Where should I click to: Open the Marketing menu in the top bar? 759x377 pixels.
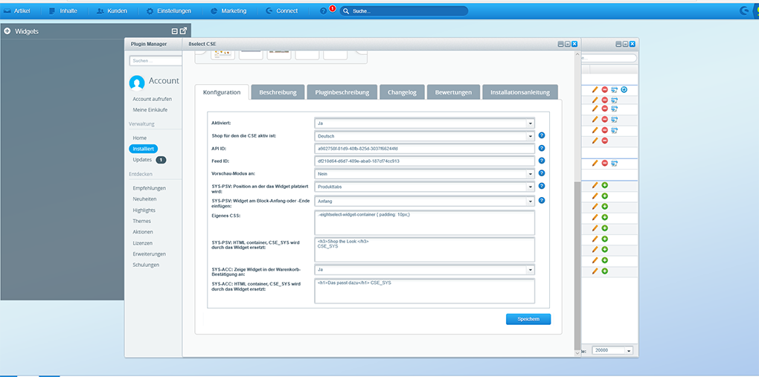point(228,11)
